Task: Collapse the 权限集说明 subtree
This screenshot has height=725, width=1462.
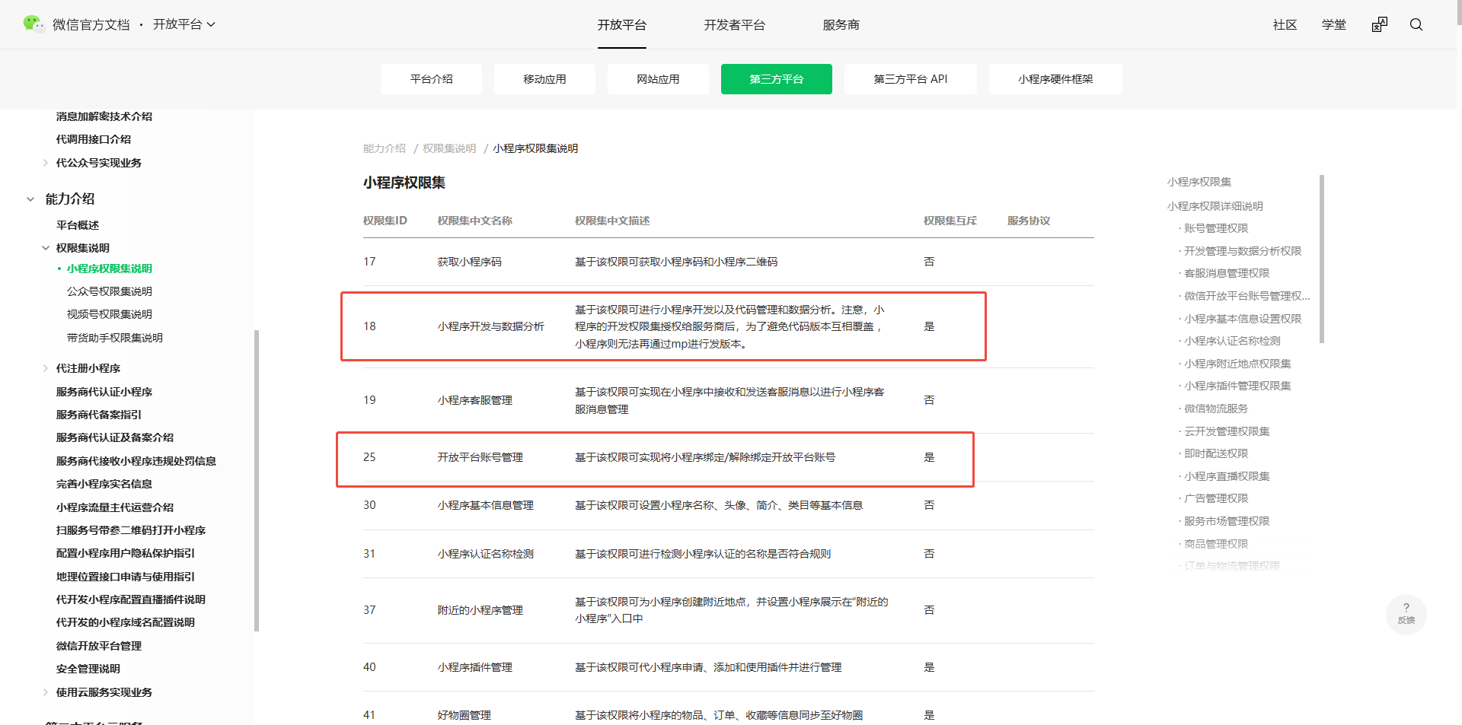Action: 46,248
